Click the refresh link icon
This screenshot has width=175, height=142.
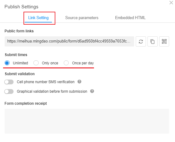tap(141, 42)
